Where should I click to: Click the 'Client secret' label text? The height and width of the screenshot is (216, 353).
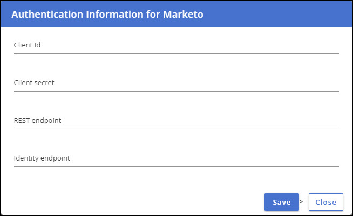click(x=34, y=83)
